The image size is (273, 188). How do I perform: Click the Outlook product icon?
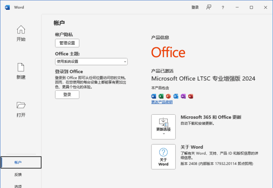point(176,96)
